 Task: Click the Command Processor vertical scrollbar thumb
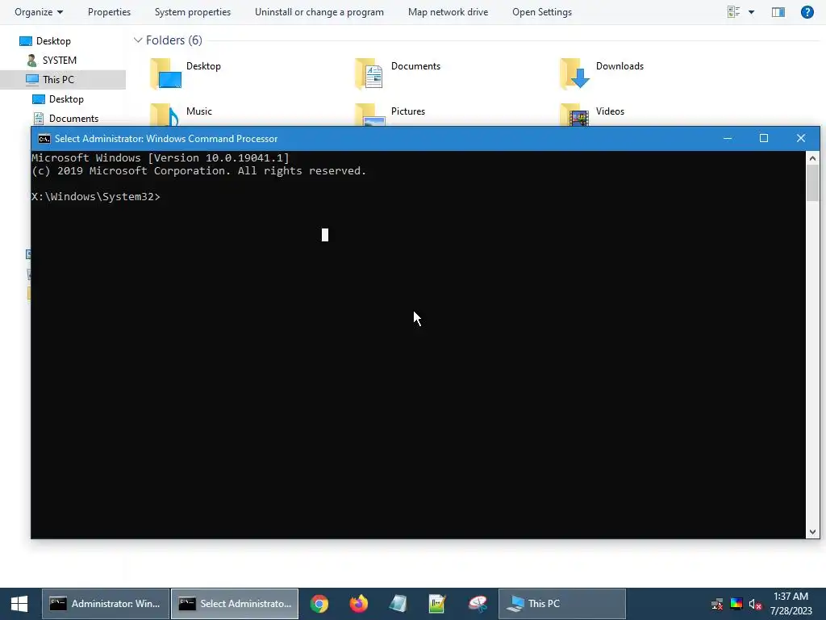pos(812,183)
